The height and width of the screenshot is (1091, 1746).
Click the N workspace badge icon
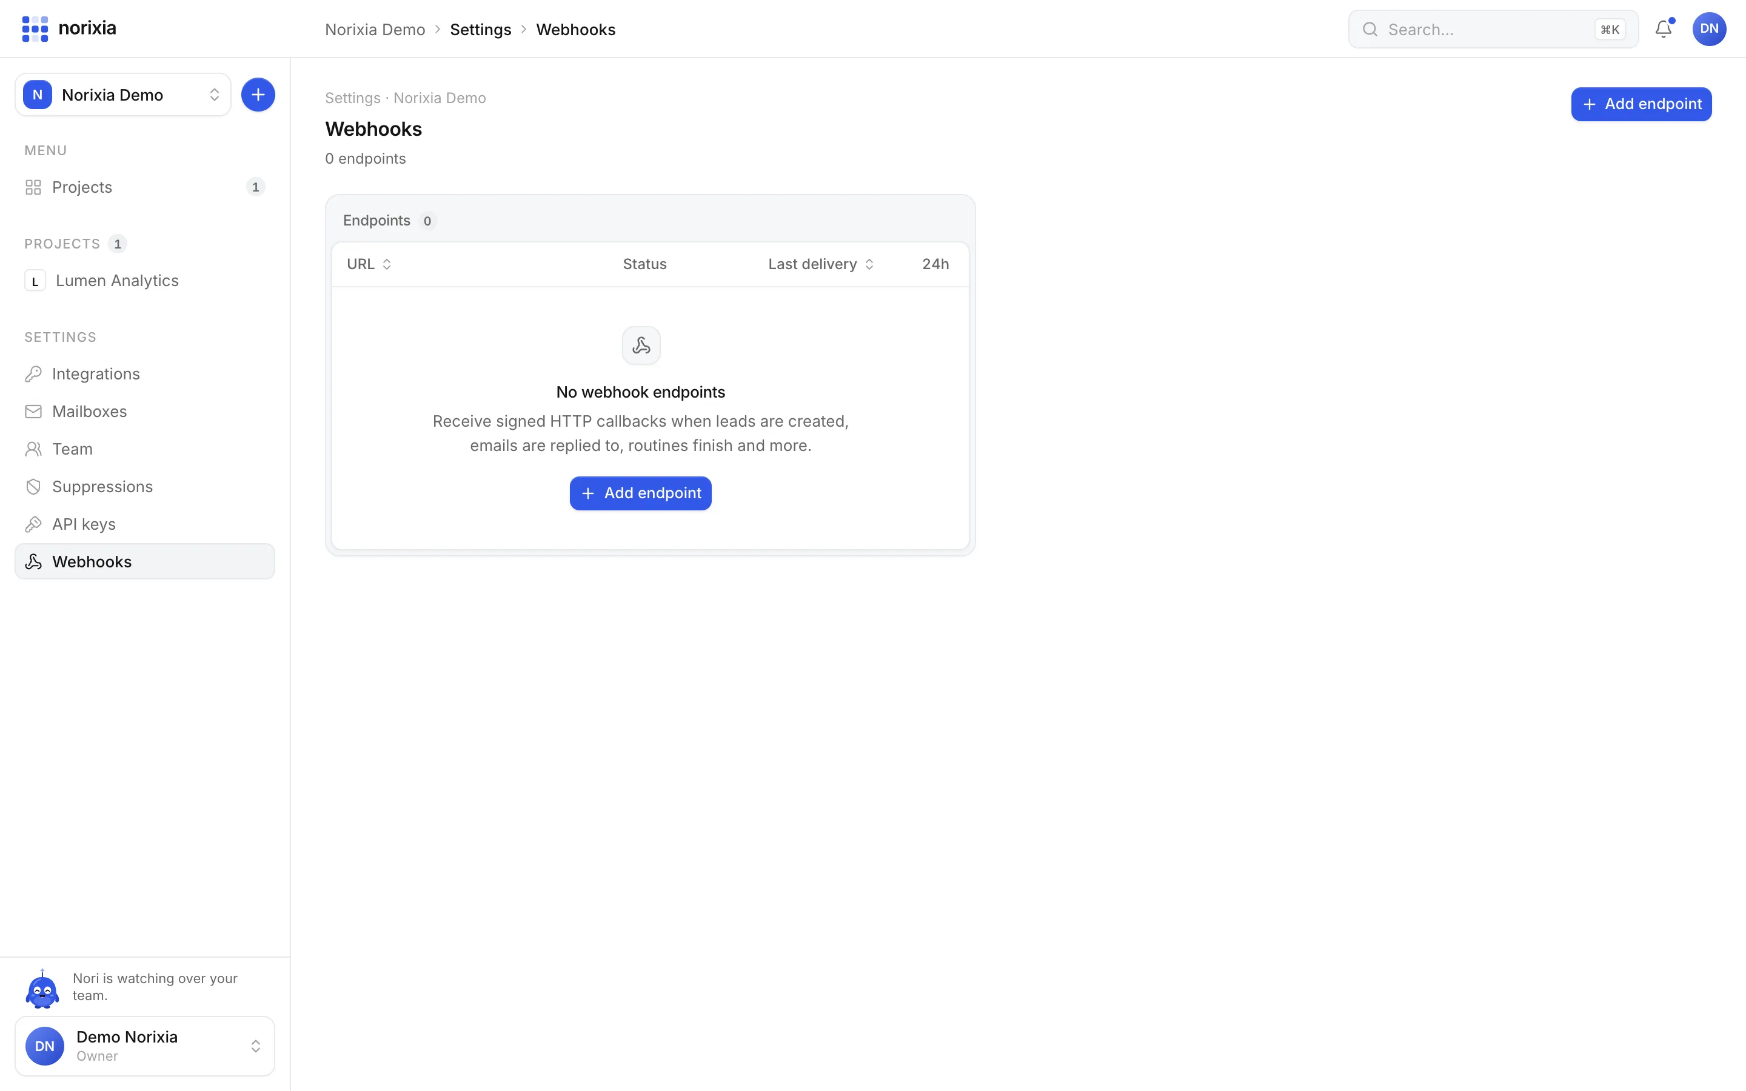tap(38, 95)
